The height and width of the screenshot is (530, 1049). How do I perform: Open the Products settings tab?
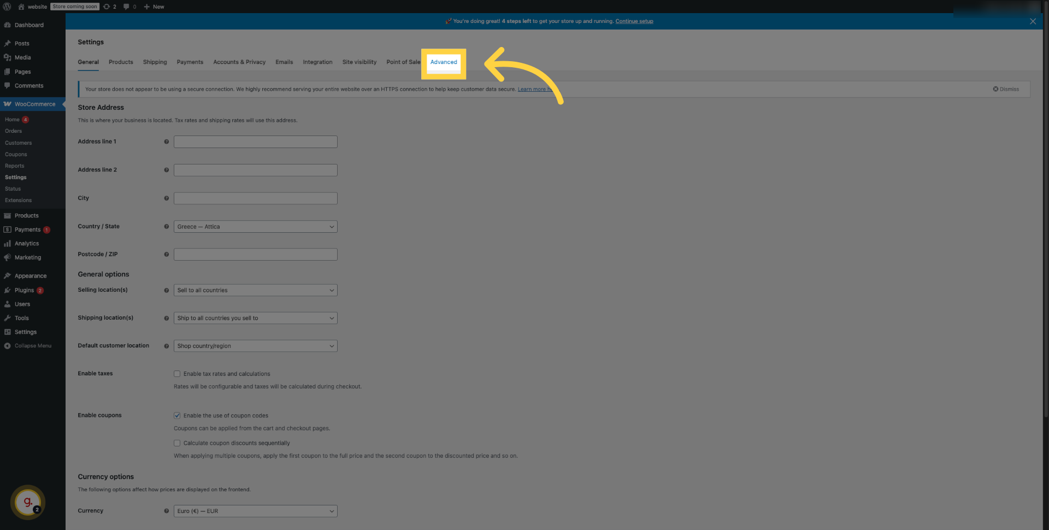point(121,62)
